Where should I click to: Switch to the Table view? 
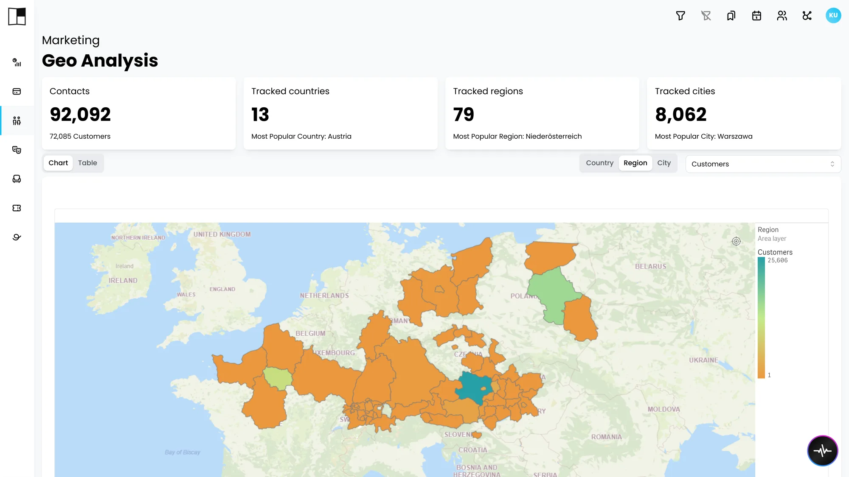click(87, 163)
